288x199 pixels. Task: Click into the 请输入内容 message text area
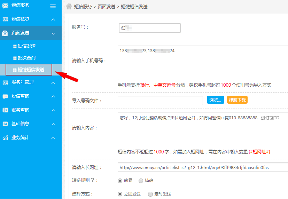click(x=203, y=130)
